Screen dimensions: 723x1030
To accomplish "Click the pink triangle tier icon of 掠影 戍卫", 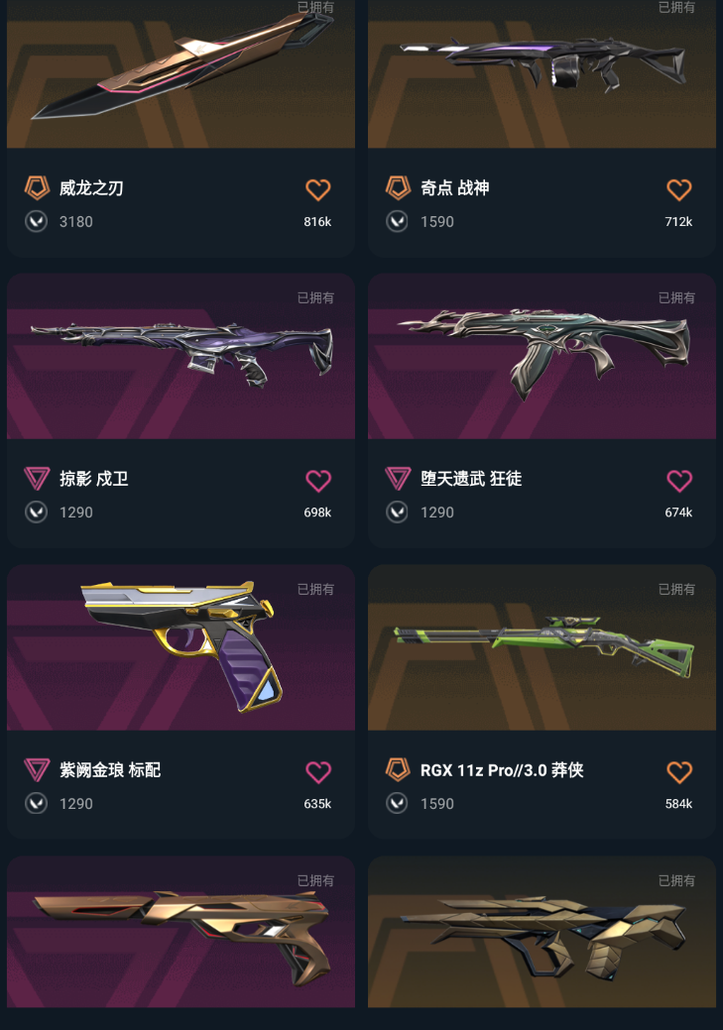I will tap(37, 478).
